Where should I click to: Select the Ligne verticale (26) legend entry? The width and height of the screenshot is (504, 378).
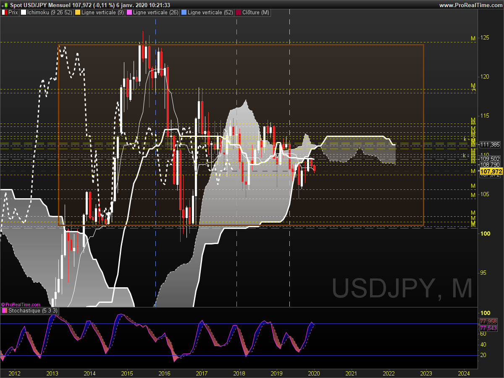pyautogui.click(x=153, y=13)
